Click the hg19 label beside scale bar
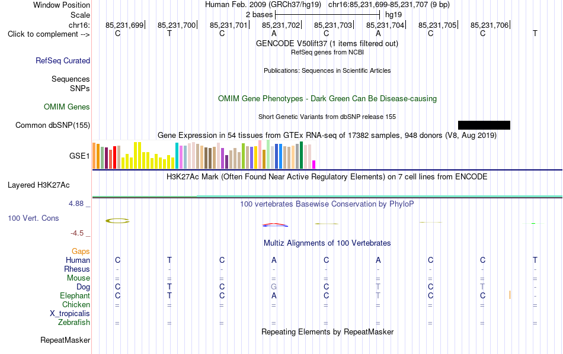563x354 pixels. point(394,15)
